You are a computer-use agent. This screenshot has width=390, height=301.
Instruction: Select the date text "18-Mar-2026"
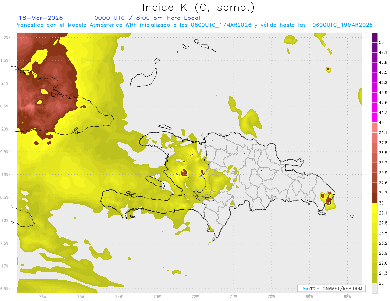coord(41,18)
